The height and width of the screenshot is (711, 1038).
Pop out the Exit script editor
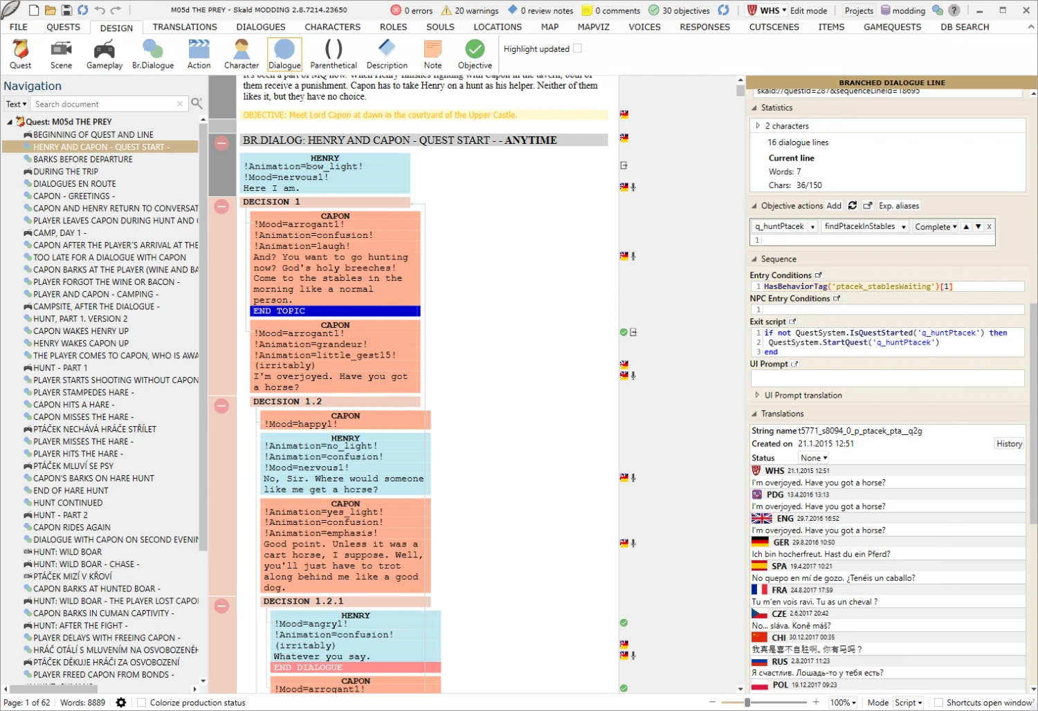point(793,322)
